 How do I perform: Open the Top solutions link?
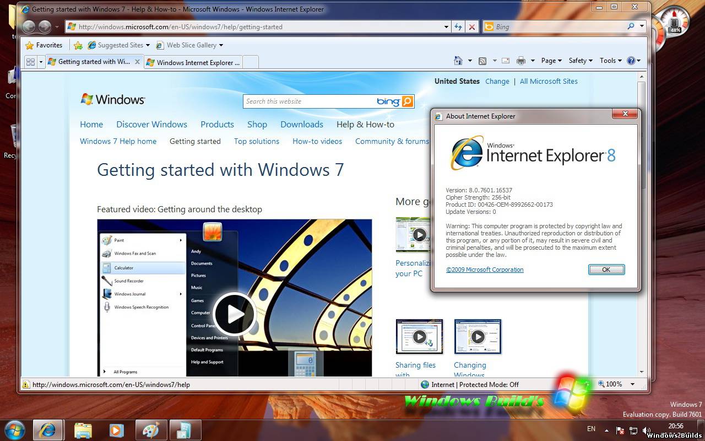[x=257, y=141]
